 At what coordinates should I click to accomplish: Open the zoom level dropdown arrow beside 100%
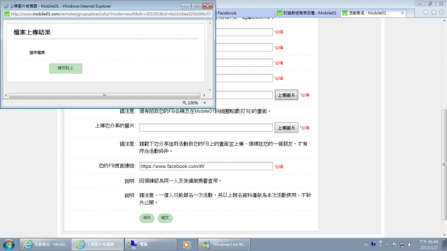pos(205,102)
